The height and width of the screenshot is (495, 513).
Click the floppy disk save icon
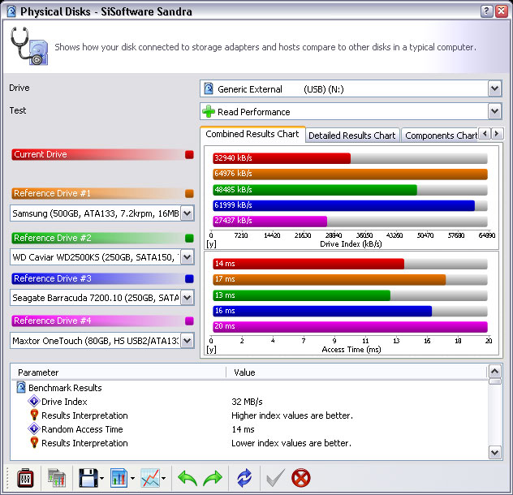(88, 478)
